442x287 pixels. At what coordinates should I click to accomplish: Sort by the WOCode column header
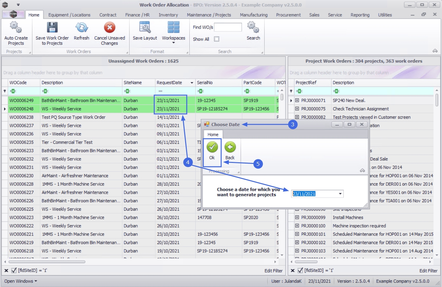(x=24, y=82)
